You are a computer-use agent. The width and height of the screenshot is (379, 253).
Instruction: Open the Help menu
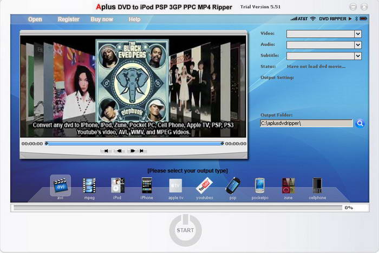tap(134, 19)
